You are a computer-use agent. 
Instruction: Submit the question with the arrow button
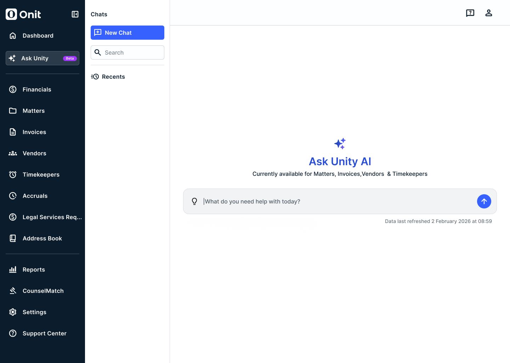(484, 201)
